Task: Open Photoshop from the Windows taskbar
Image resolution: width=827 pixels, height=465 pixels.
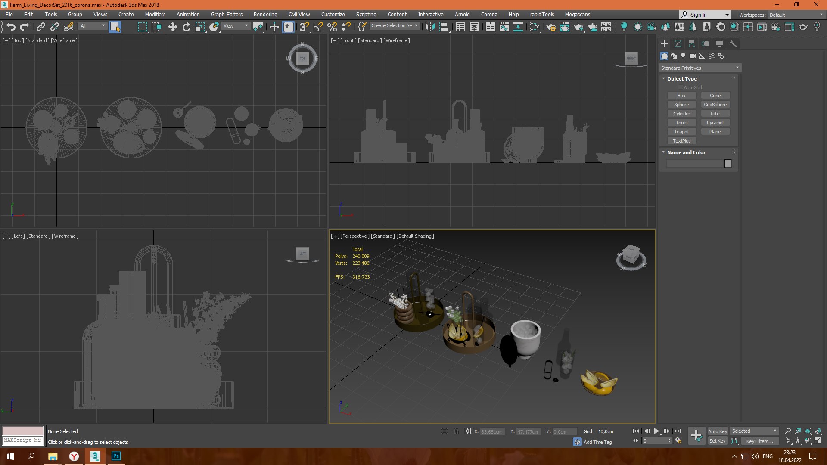Action: [116, 456]
